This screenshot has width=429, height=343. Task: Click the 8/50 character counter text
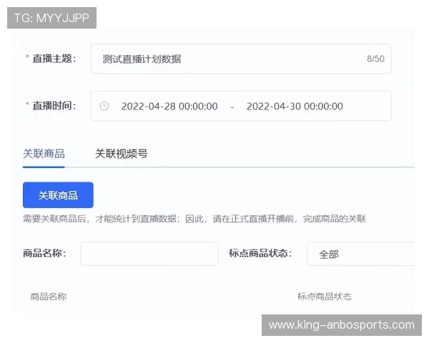[375, 59]
